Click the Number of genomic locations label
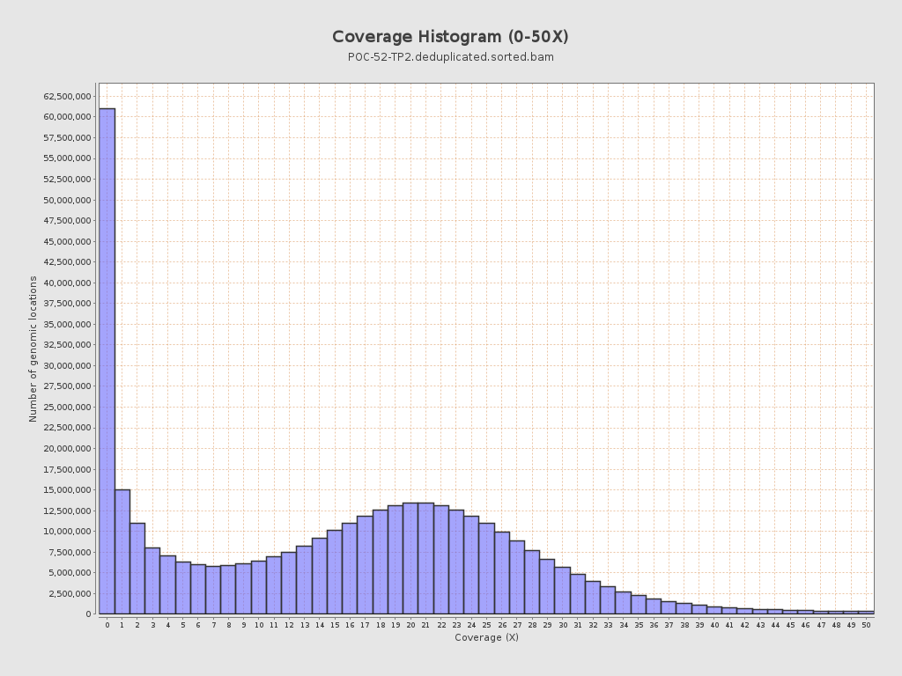 pos(33,349)
